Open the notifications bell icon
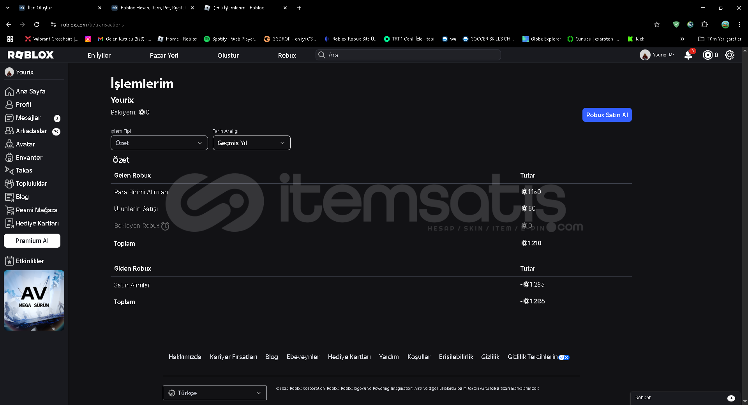 coord(688,55)
